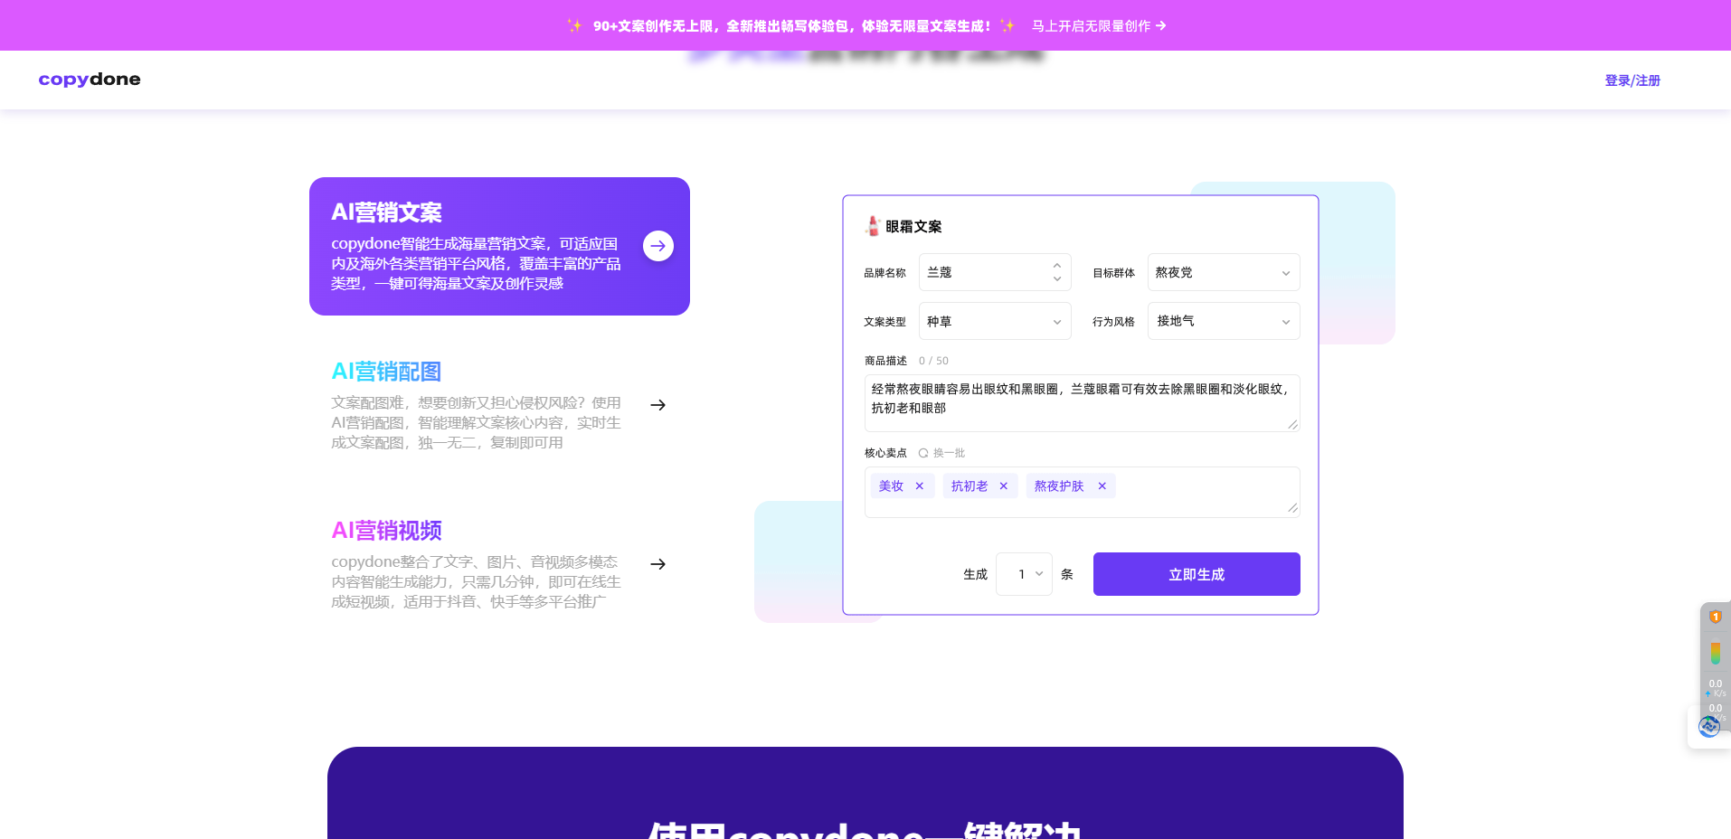This screenshot has width=1731, height=839.
Task: Click the orange shield badge in right sidebar
Action: [x=1715, y=616]
